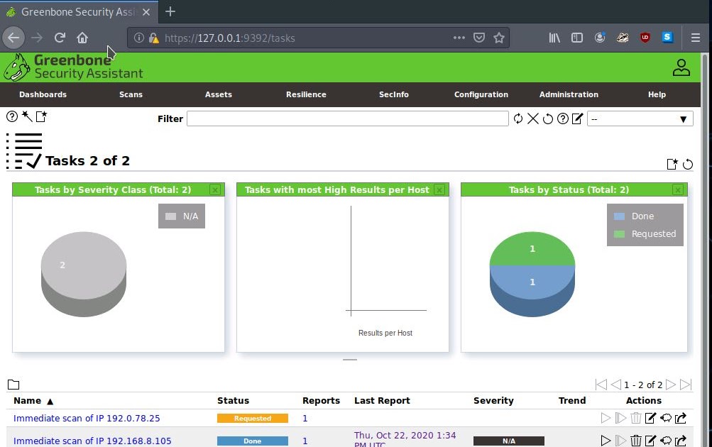This screenshot has width=712, height=447.
Task: Toggle the Done legend entry
Action: 634,216
